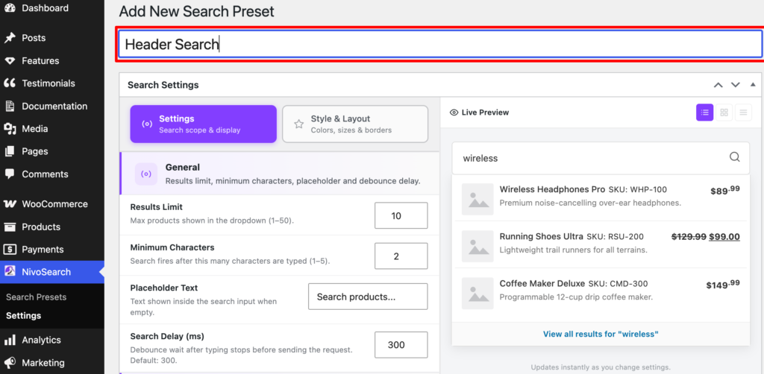Click the live preview search box containing wireless
Viewport: 764px width, 374px height.
[x=601, y=158]
